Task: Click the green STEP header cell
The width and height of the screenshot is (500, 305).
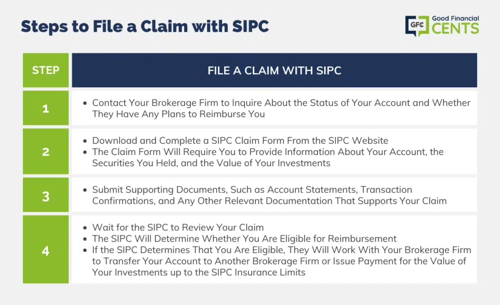Action: pos(45,70)
